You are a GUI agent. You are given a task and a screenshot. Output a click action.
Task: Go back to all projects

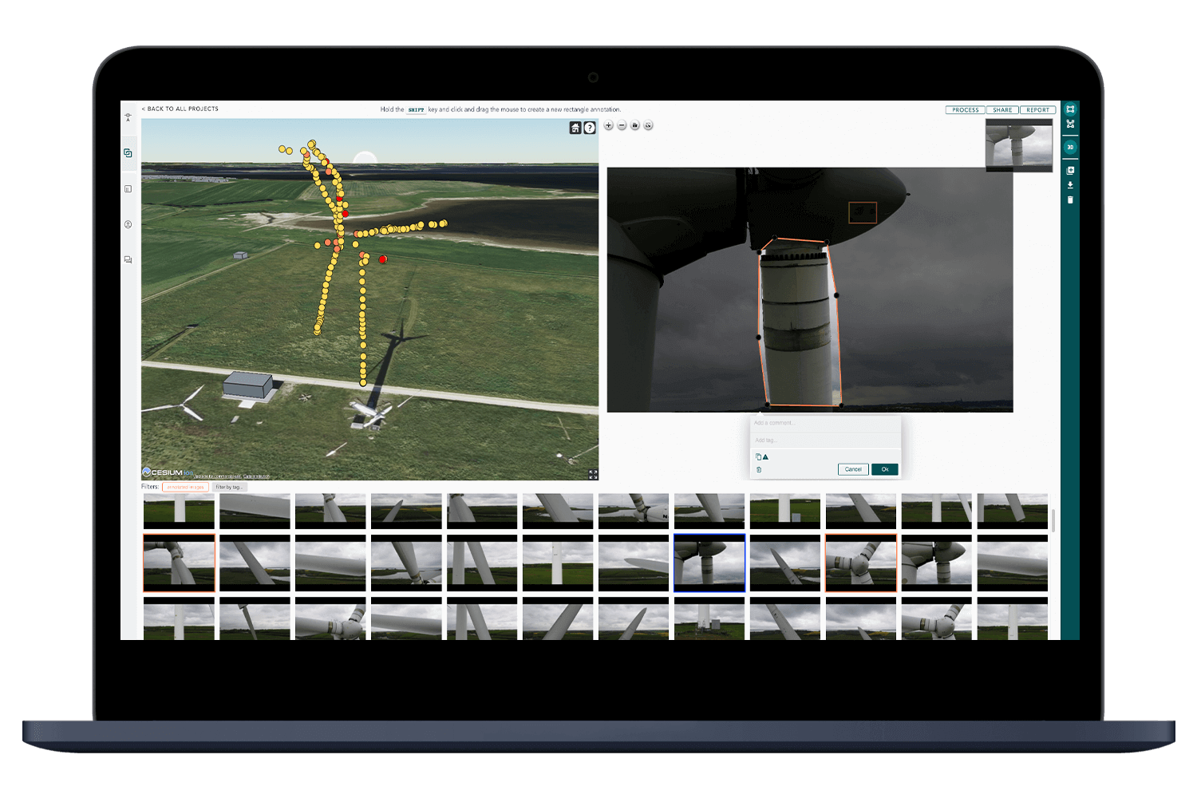(x=179, y=109)
